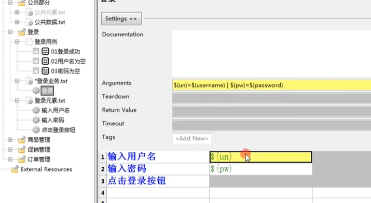The width and height of the screenshot is (371, 203).
Task: Select the 02用户名为空 robot test icon
Action: coord(46,61)
